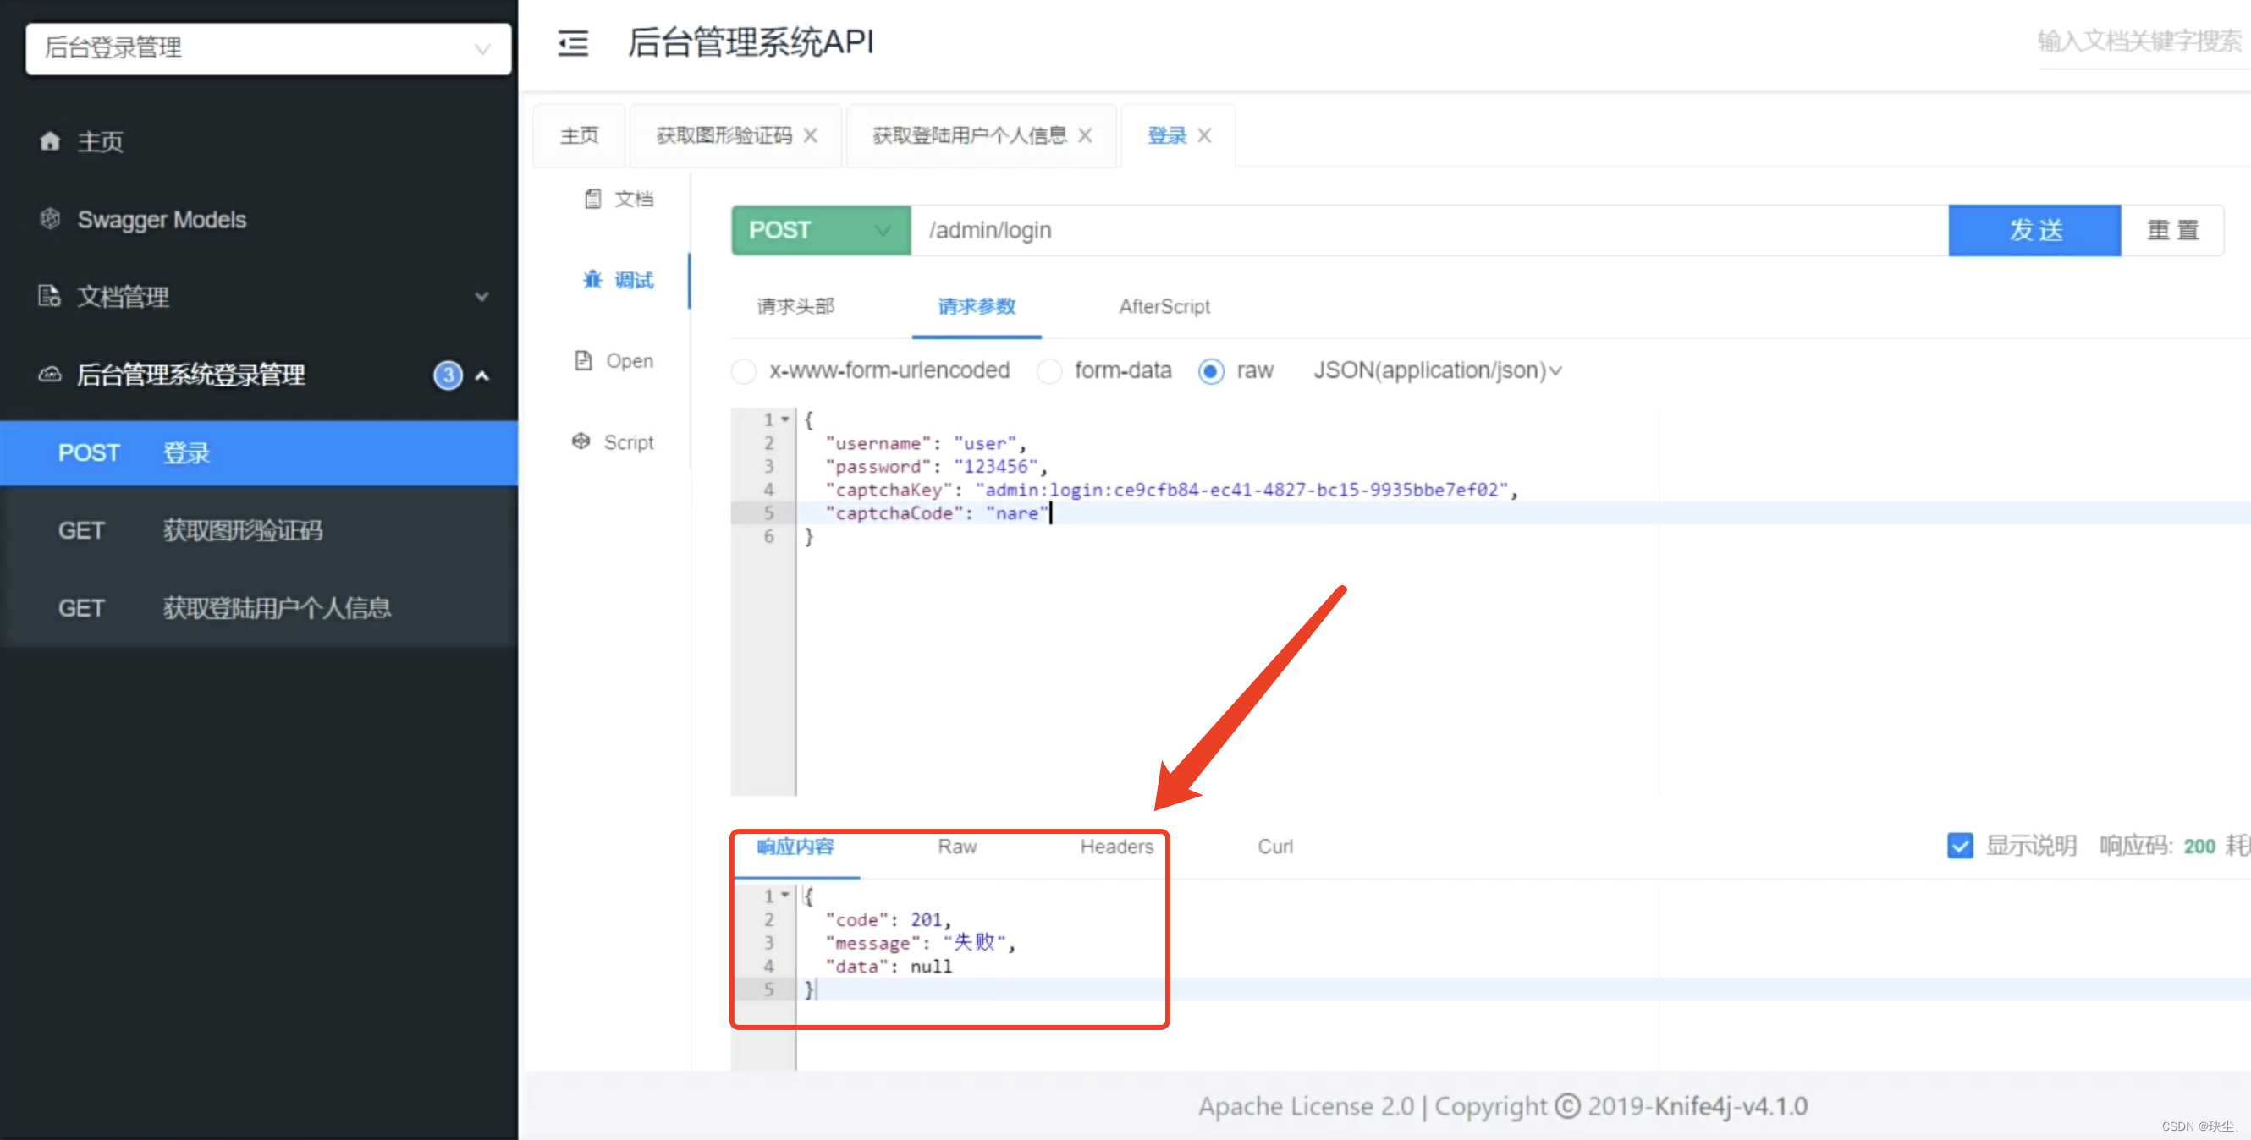2251x1140 pixels.
Task: Click the "data": null response line
Action: [889, 966]
